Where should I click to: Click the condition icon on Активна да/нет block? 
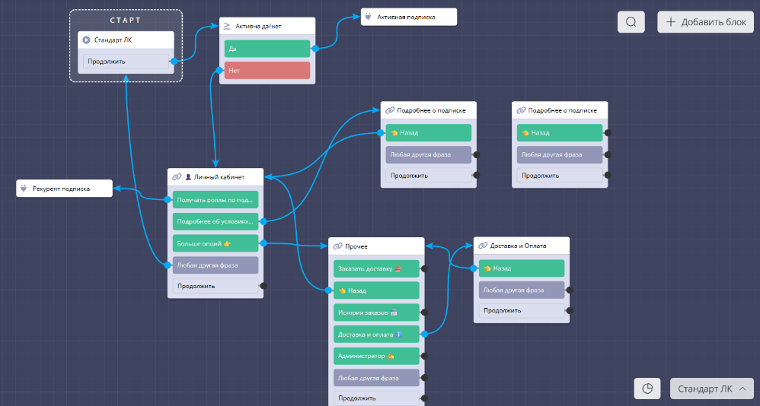228,26
